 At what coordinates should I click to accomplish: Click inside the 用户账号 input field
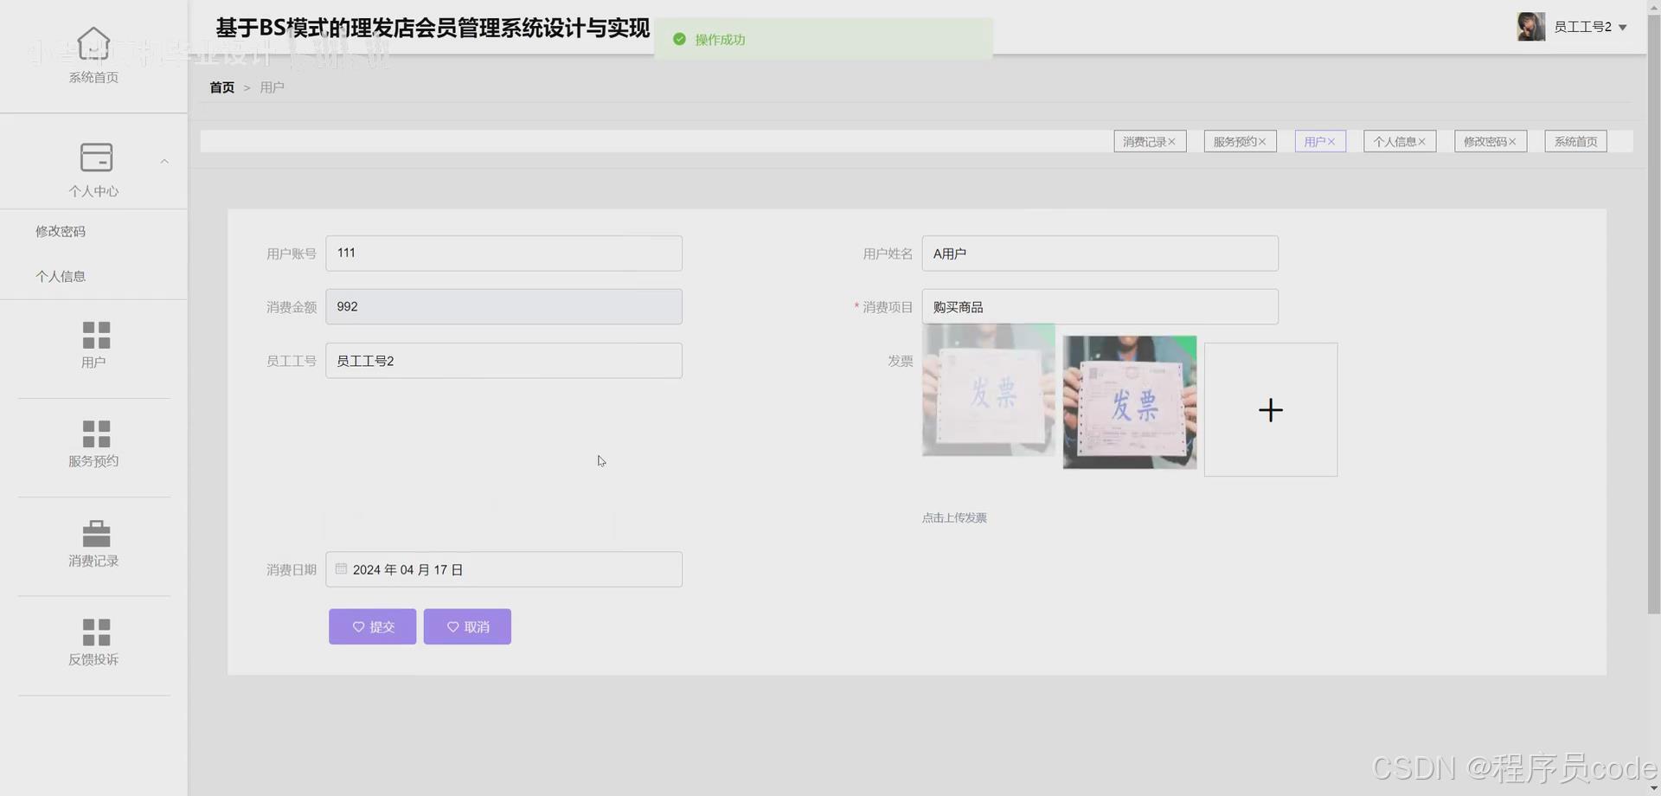click(x=503, y=253)
